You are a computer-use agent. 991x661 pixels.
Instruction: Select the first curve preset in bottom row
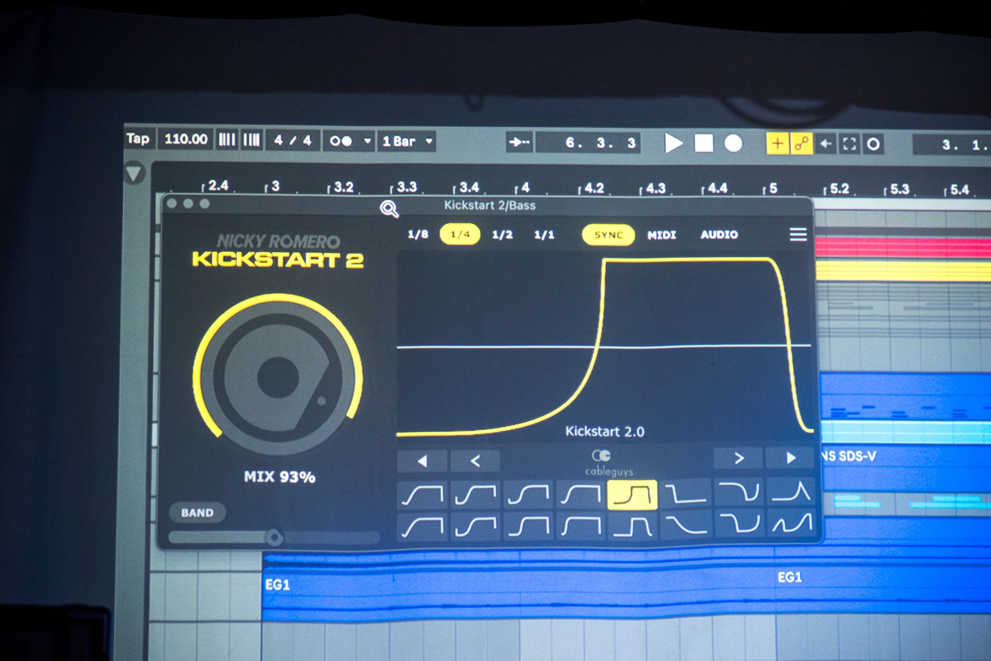(x=422, y=527)
